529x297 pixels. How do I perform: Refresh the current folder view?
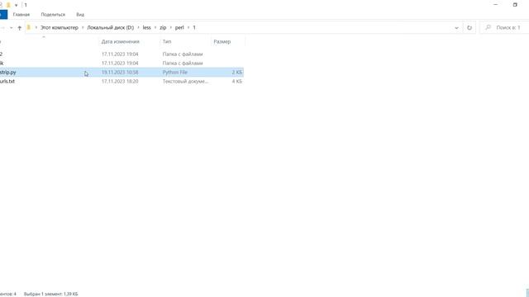tap(469, 27)
